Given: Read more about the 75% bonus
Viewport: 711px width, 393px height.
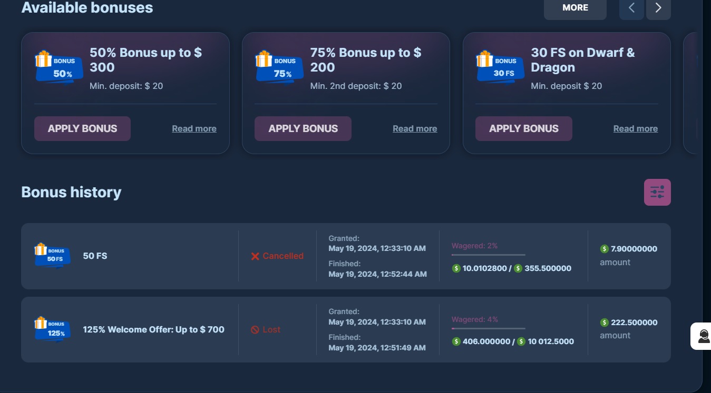Looking at the screenshot, I should (415, 129).
